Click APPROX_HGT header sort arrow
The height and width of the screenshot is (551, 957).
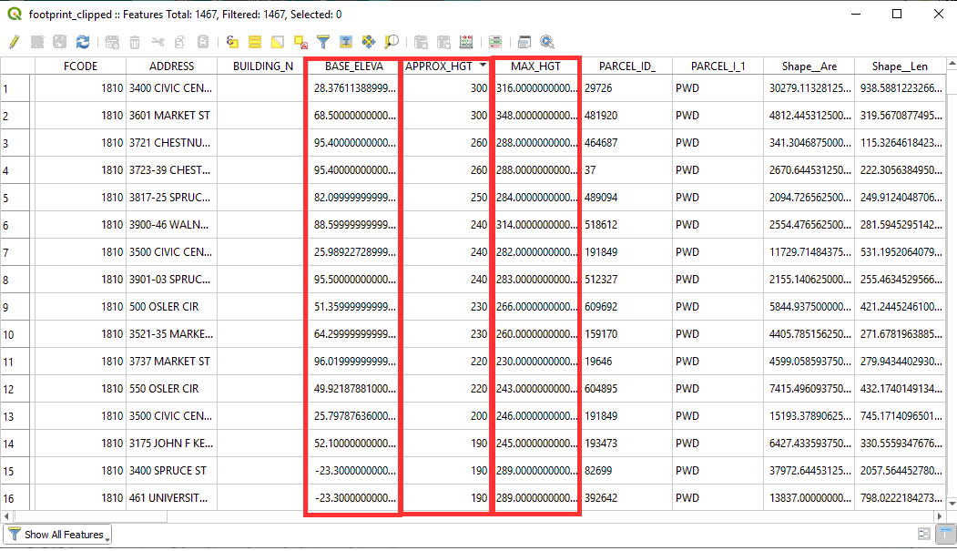(x=482, y=66)
